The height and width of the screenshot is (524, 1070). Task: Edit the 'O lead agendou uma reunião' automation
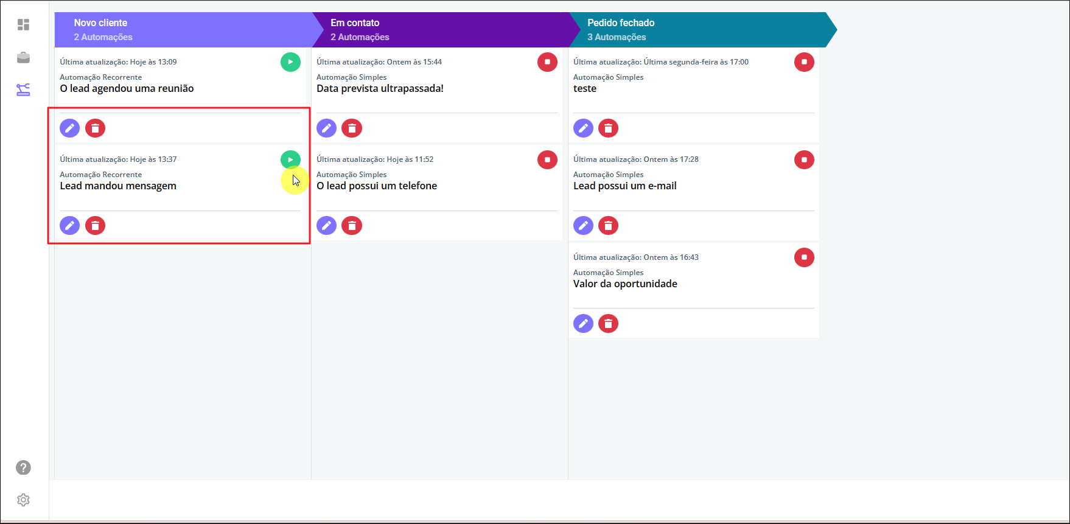point(70,128)
